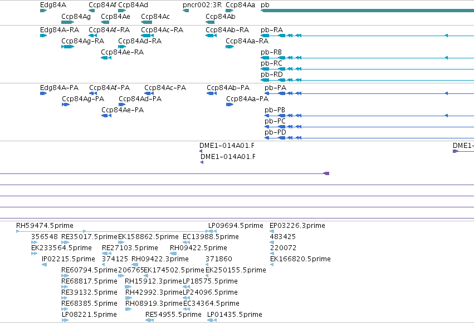Click the RH09422.3prime EST label

pos(160,259)
